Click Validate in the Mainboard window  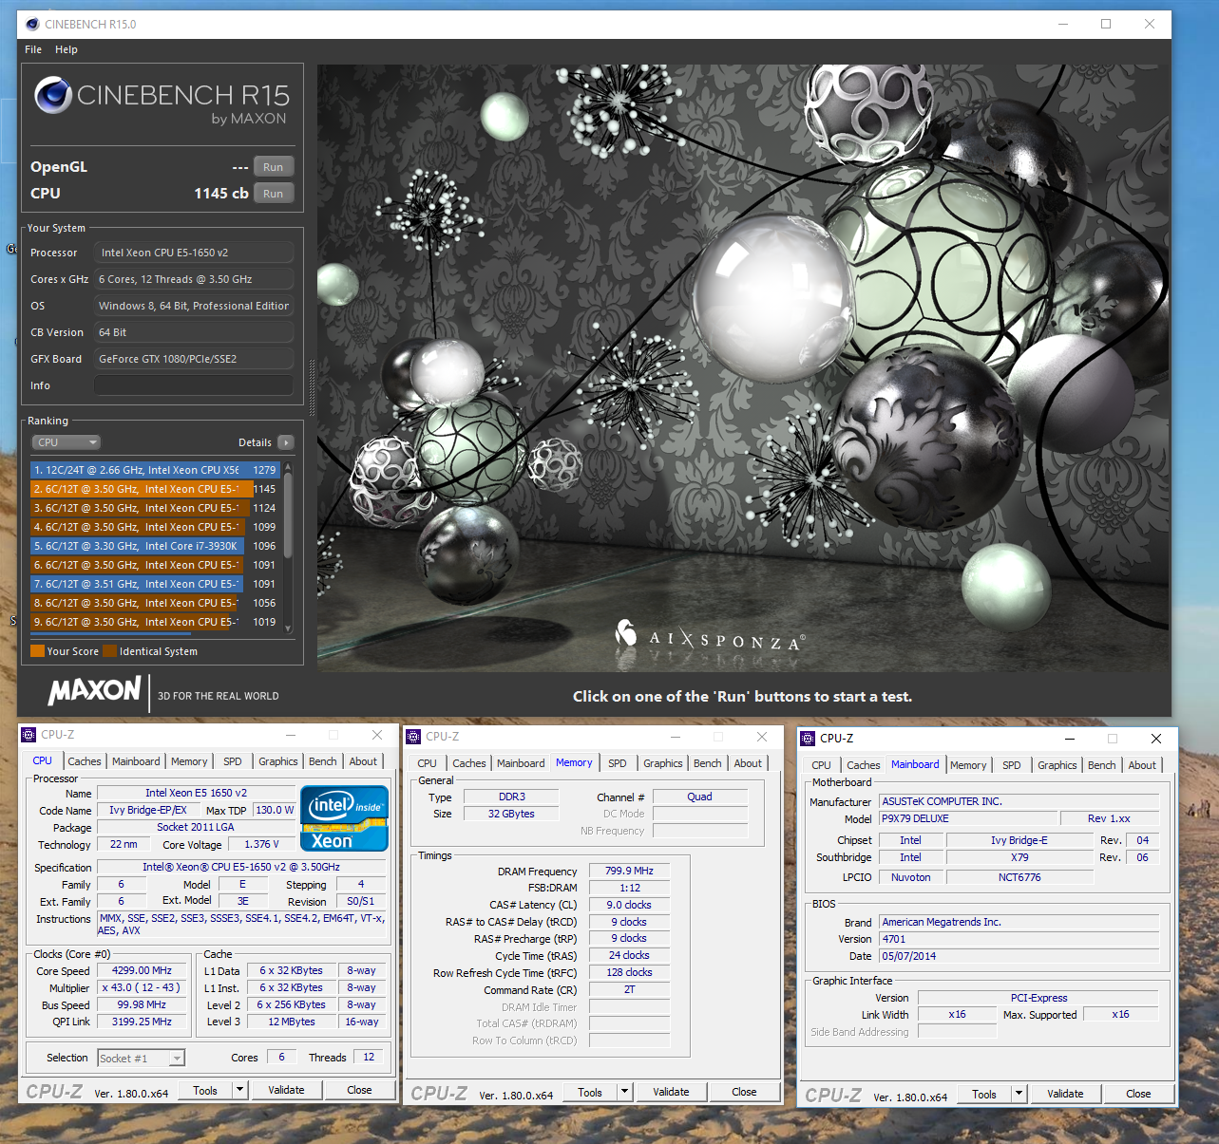click(x=1065, y=1094)
